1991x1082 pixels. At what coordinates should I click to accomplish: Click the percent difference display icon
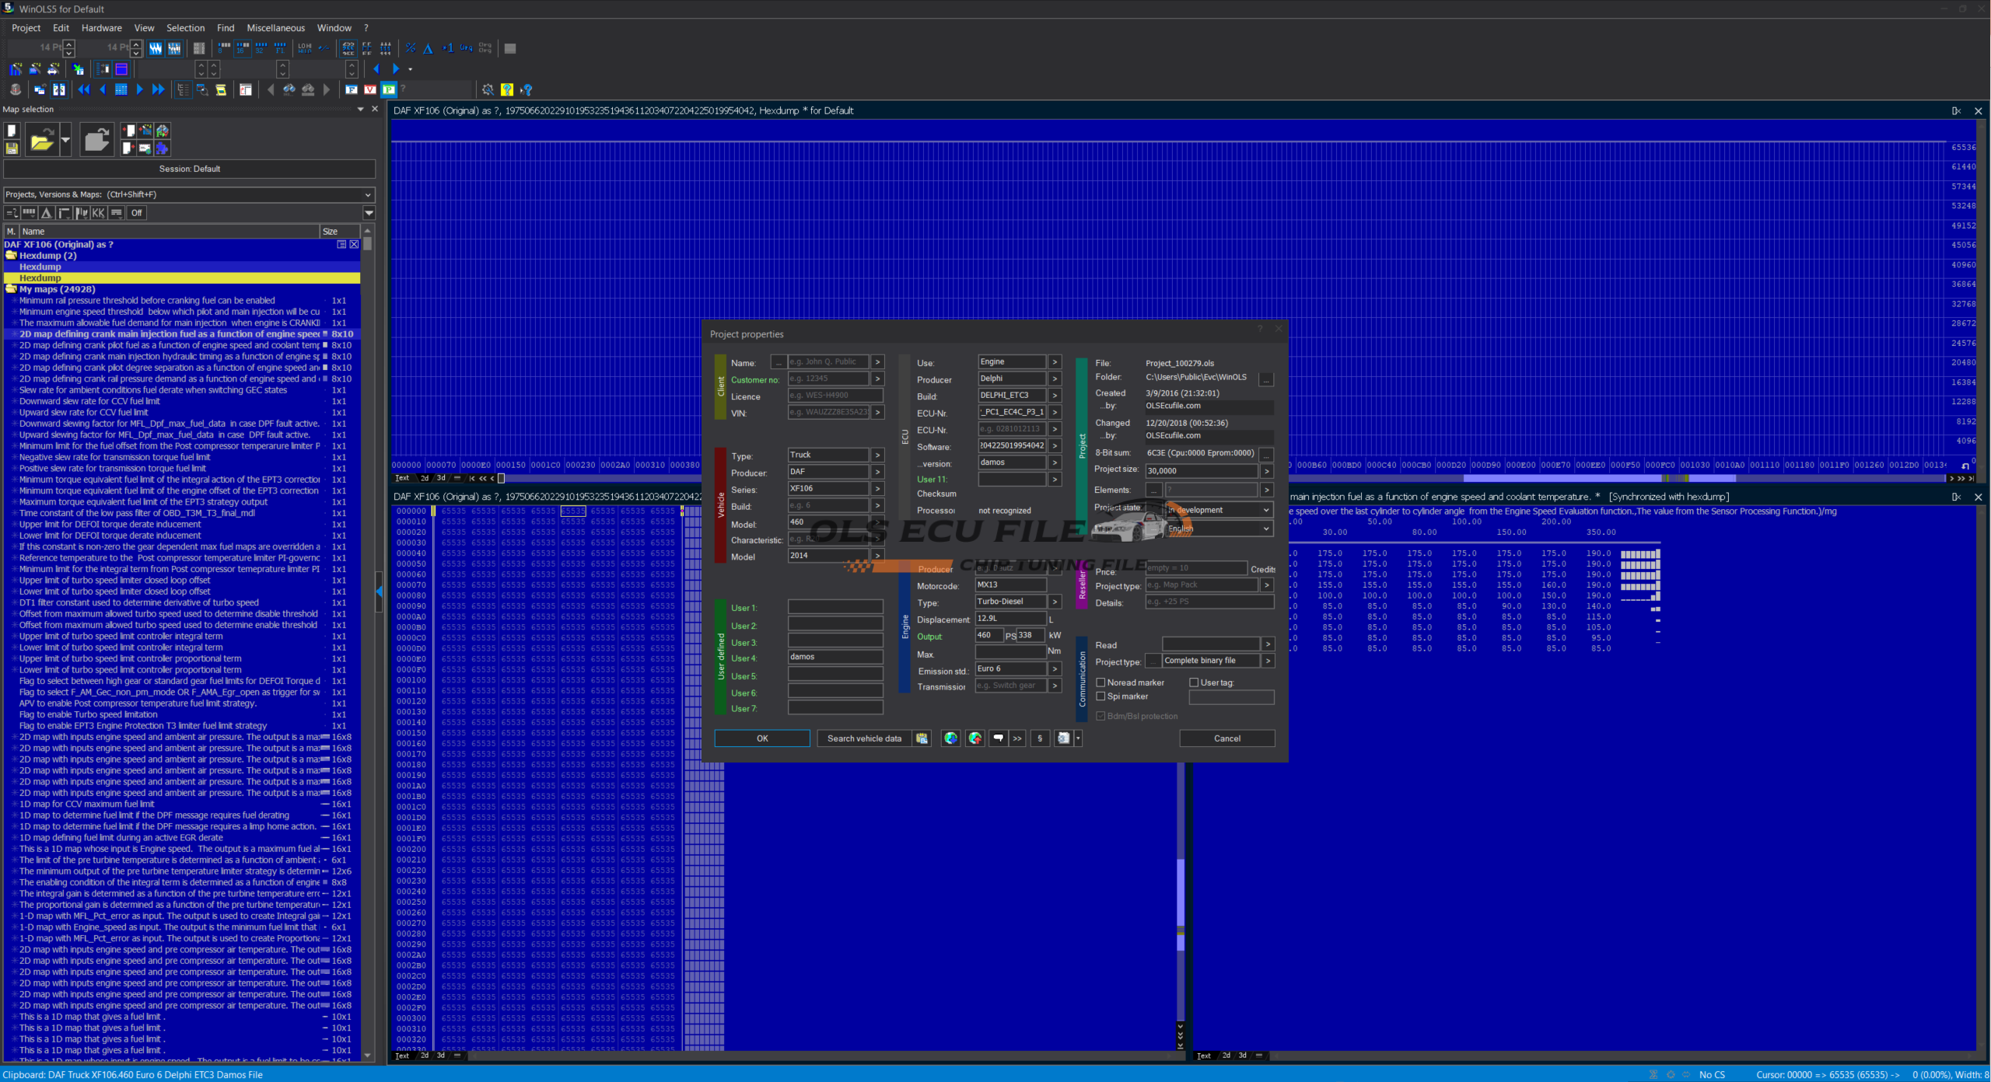(411, 48)
